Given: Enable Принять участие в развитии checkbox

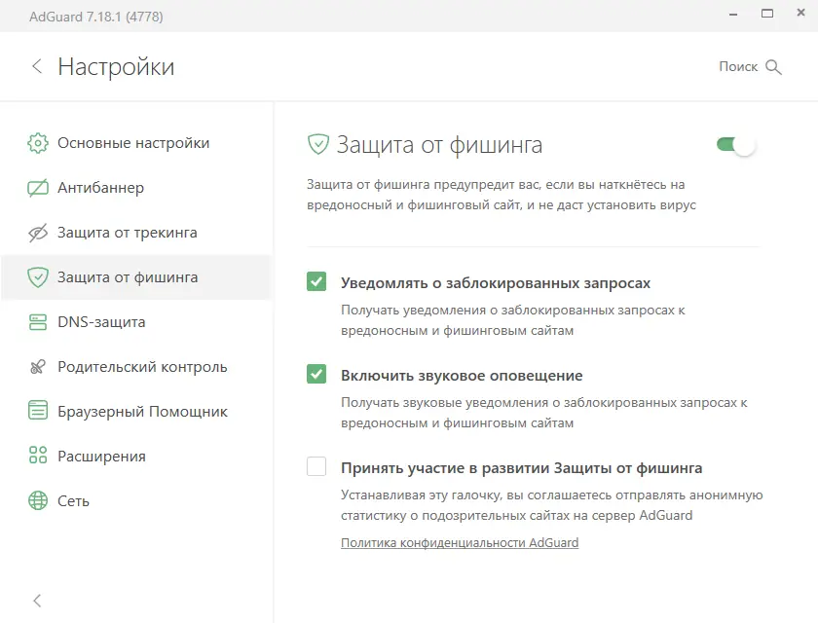Looking at the screenshot, I should click(316, 467).
